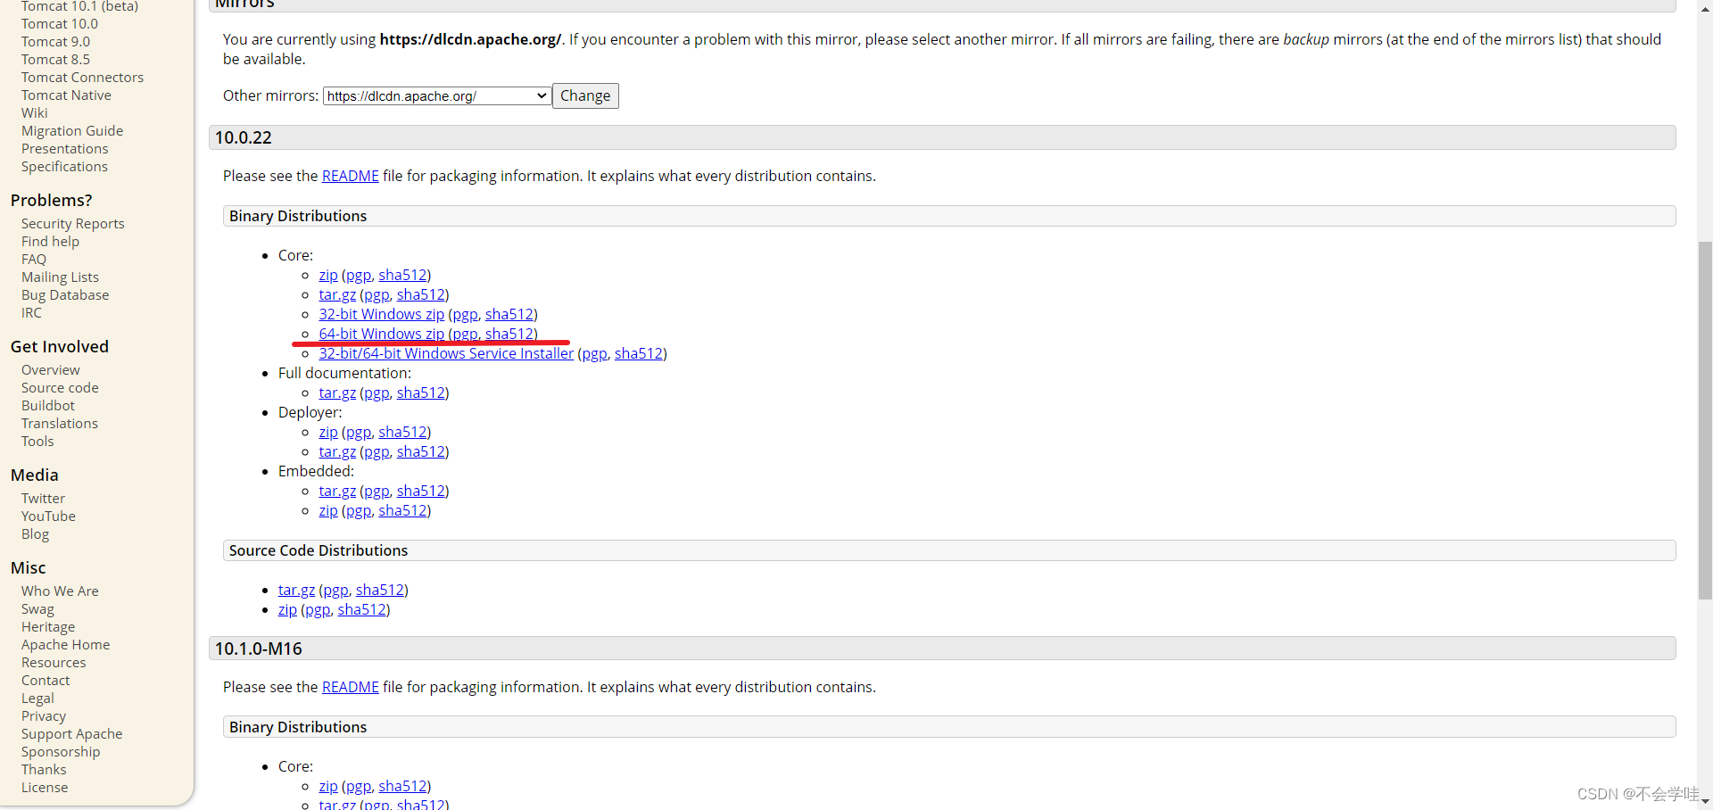Open the Other mirrors dropdown list
Viewport: 1713px width, 810px height.
pos(436,95)
